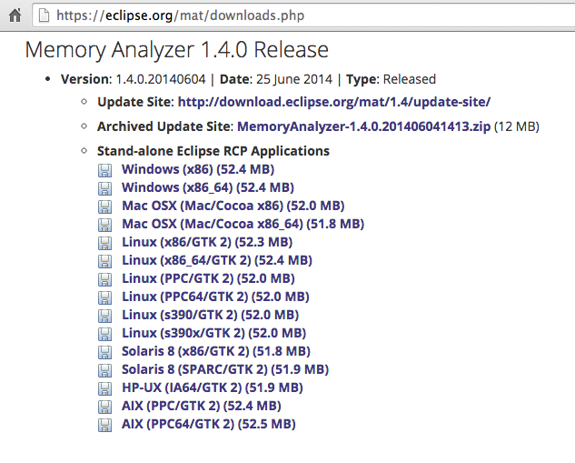Download Linux (PPC/GTK 2) package
Viewport: 575px width, 463px height.
208,278
